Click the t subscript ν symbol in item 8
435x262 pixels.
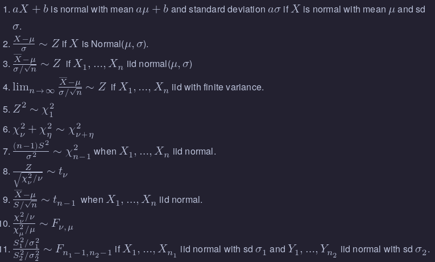[x=62, y=172]
